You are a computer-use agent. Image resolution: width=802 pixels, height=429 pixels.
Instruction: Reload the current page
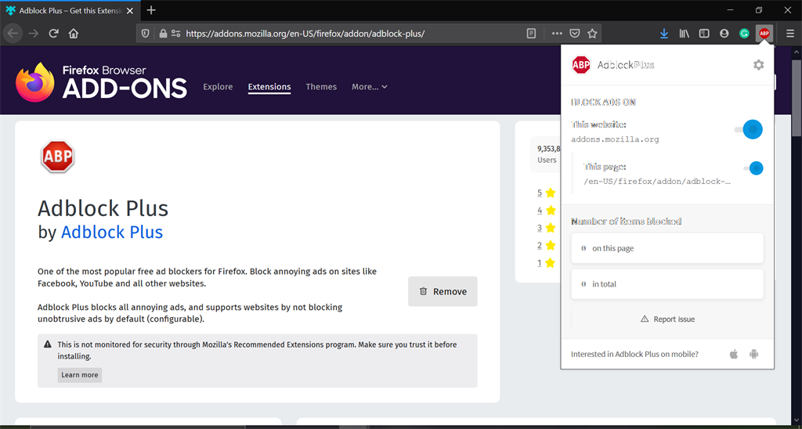pos(53,34)
